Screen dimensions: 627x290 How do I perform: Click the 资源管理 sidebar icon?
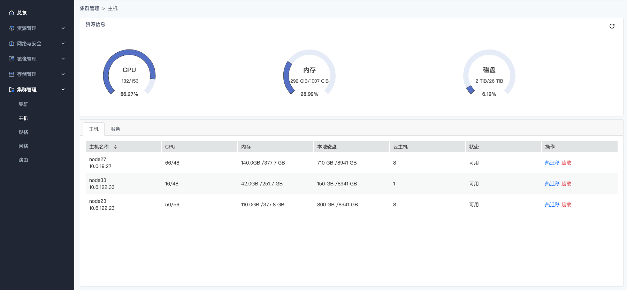click(12, 28)
